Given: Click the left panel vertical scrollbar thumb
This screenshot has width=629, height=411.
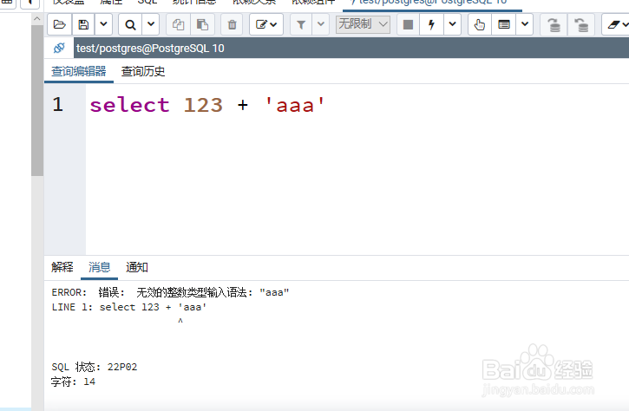Looking at the screenshot, I should click(37, 101).
